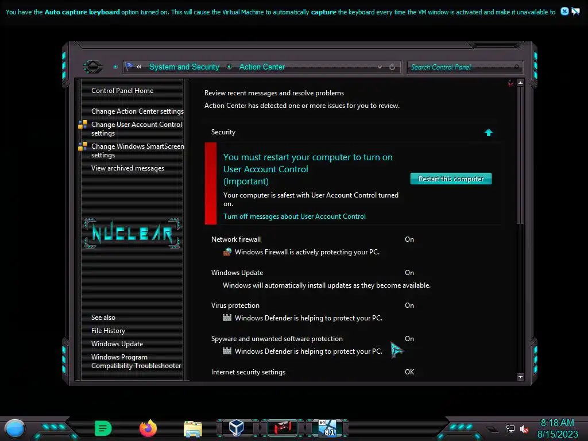Click the scrollbar down arrow
The image size is (588, 441).
520,377
